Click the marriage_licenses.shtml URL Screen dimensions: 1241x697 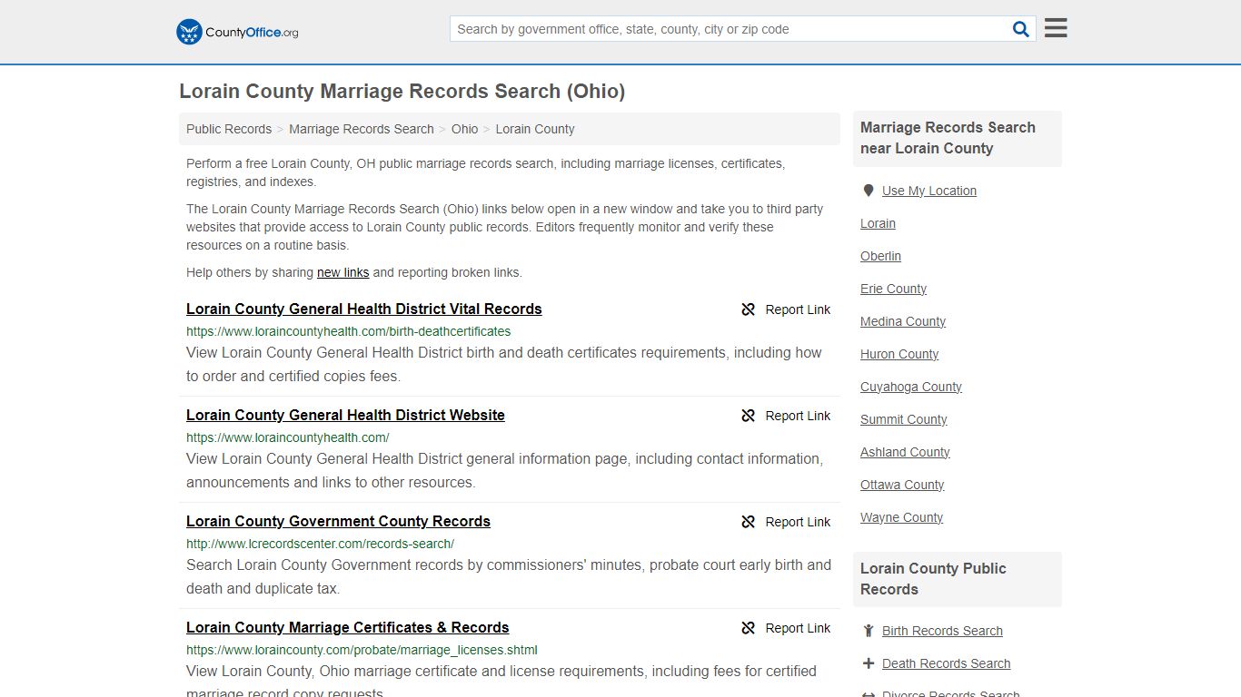coord(362,650)
